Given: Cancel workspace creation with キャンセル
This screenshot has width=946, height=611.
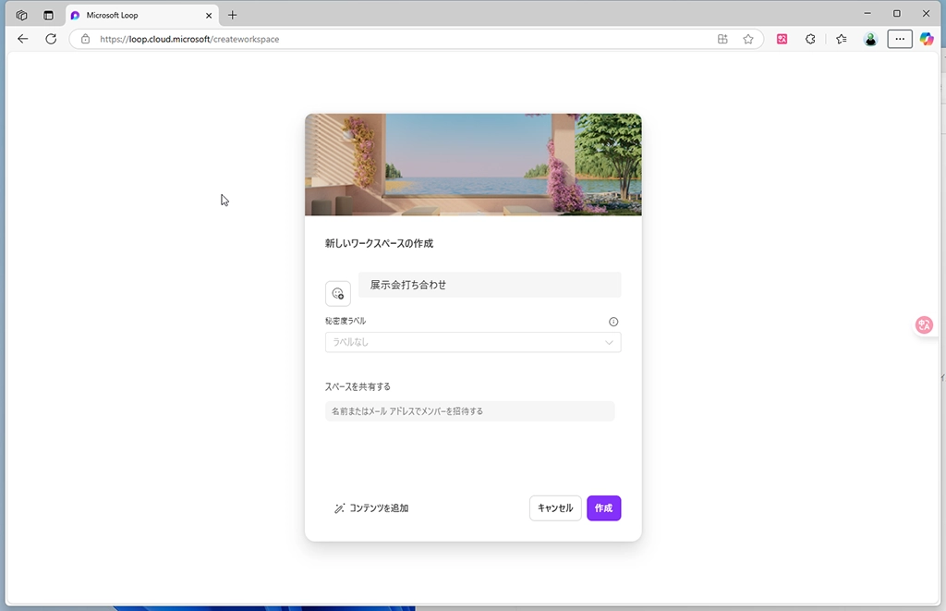Looking at the screenshot, I should pos(555,508).
